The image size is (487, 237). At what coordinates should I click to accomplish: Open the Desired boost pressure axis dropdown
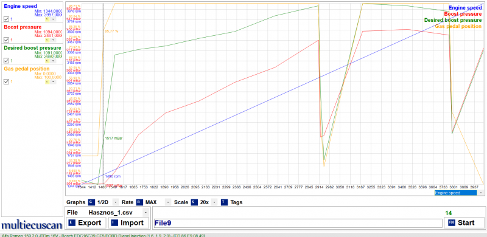[53, 61]
